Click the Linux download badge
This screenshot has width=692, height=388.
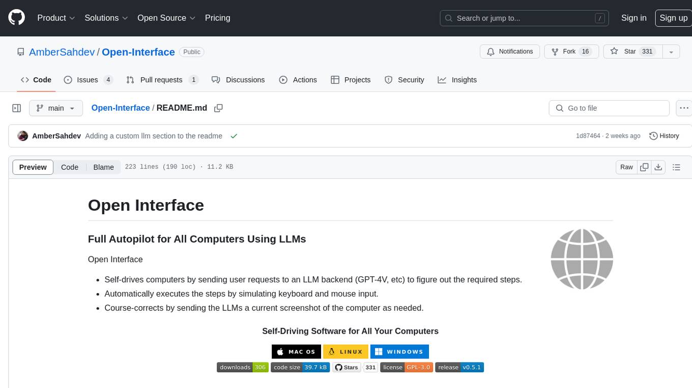(x=345, y=351)
